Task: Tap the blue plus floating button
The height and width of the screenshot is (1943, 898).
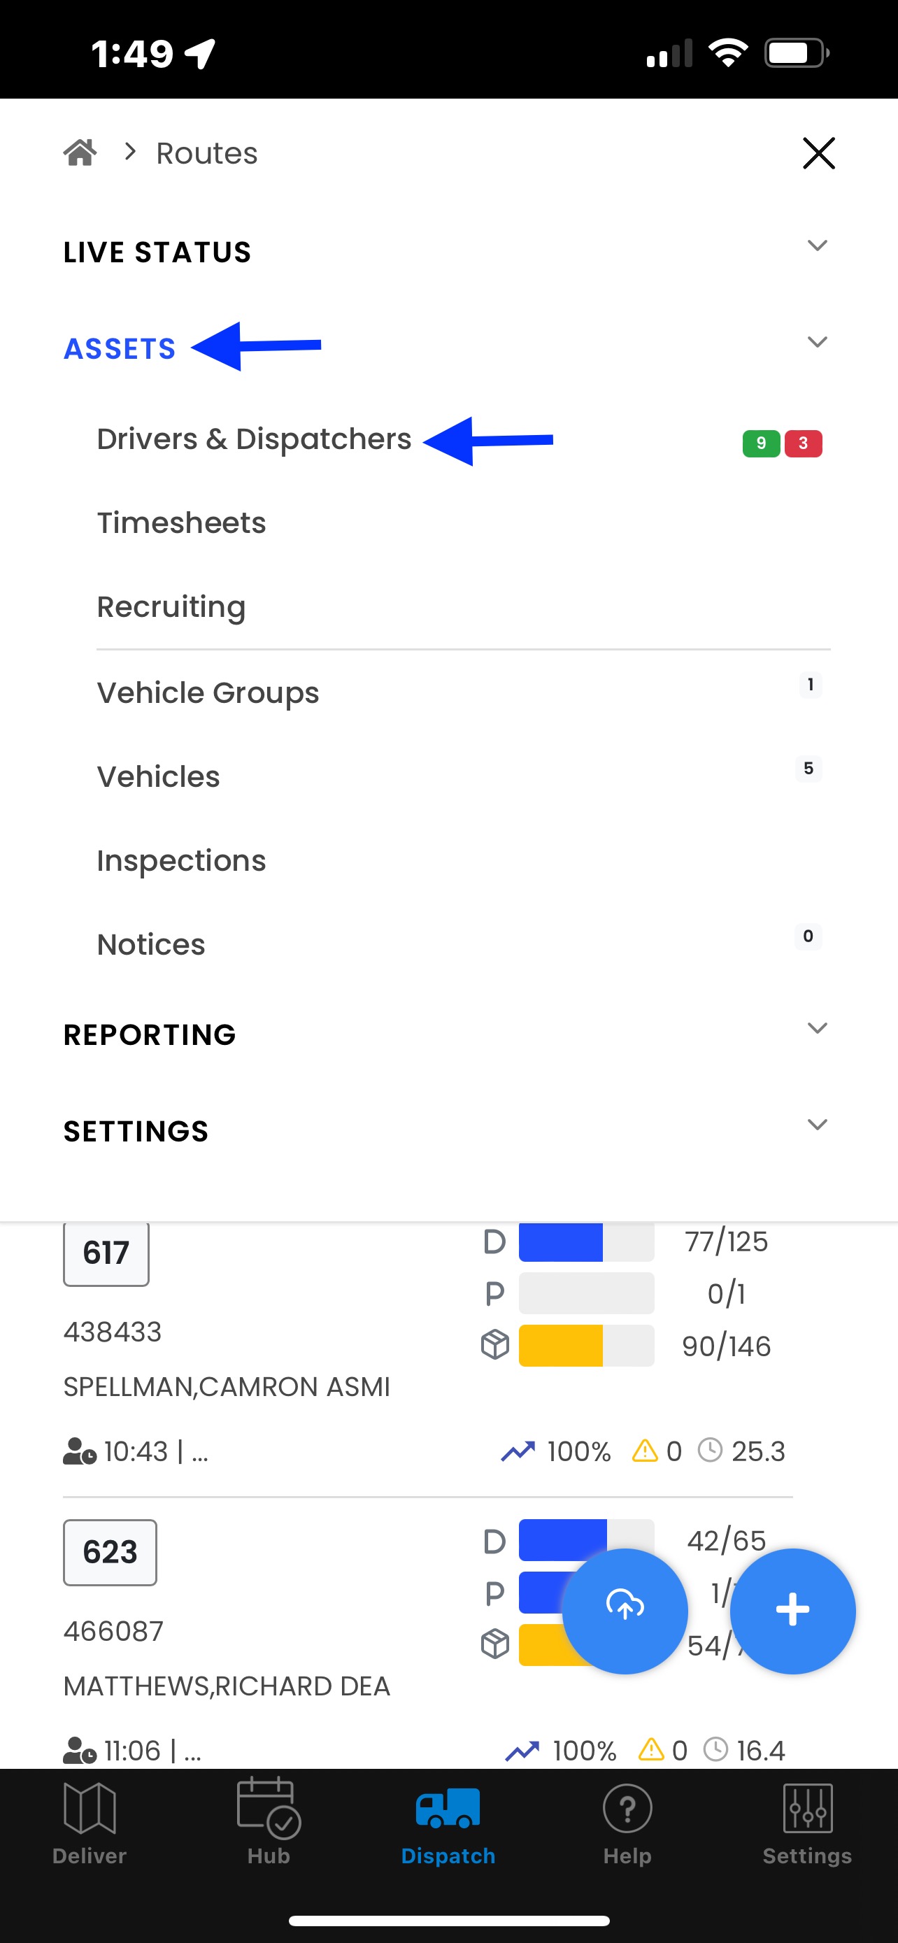Action: pos(792,1611)
